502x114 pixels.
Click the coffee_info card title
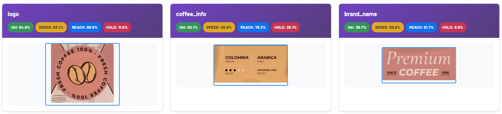pos(191,14)
